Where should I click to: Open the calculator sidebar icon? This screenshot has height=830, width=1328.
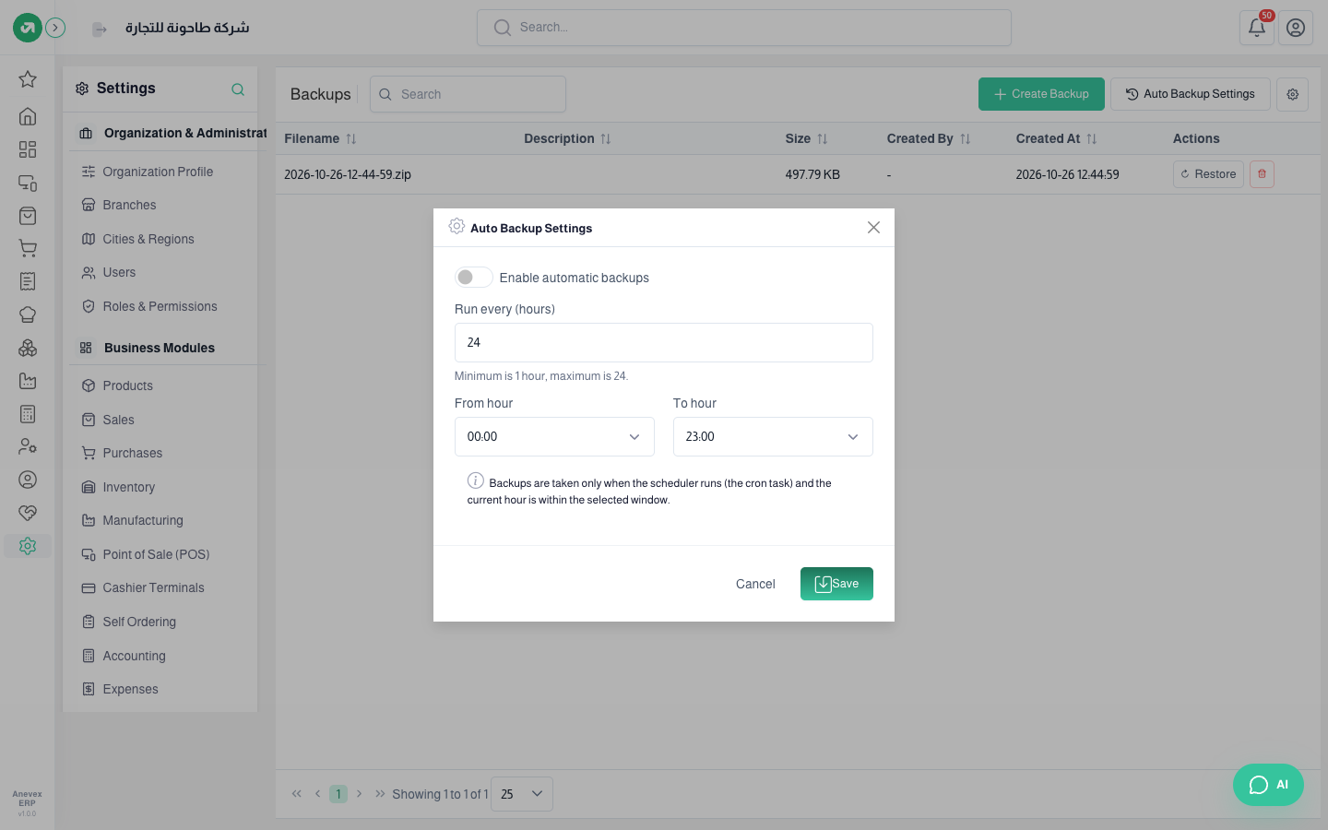click(28, 414)
